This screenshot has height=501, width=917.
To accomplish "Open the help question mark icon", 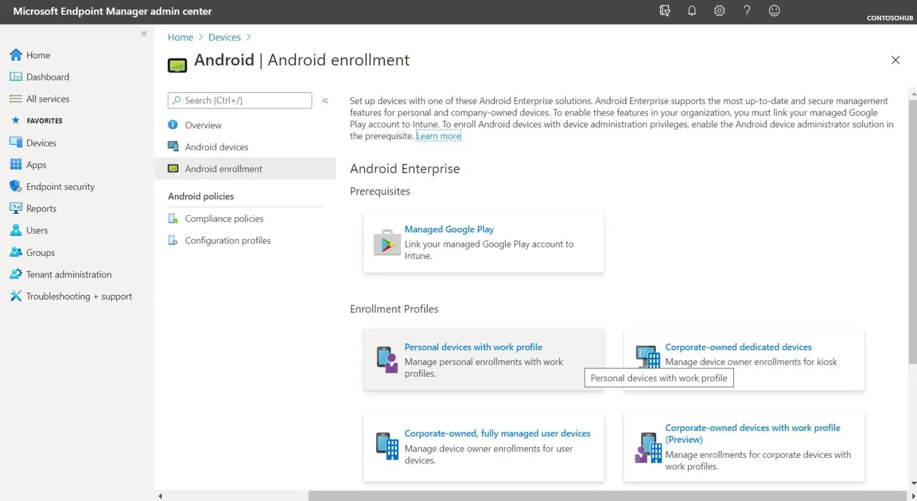I will (747, 11).
